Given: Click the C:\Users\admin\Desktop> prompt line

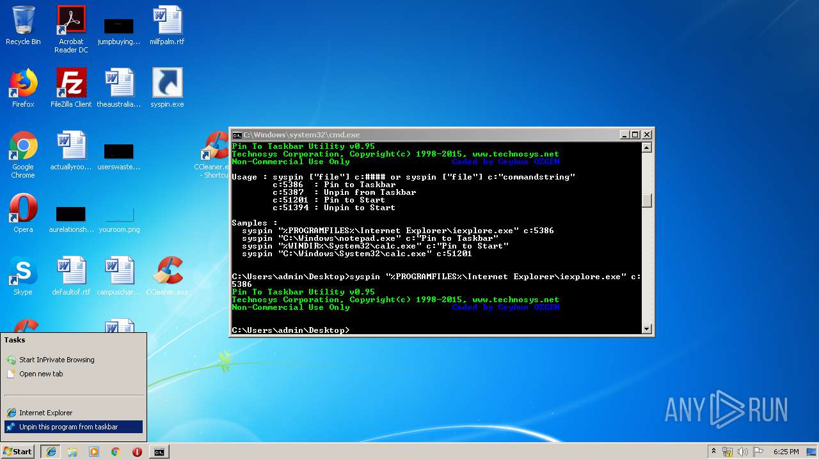Looking at the screenshot, I should click(290, 330).
